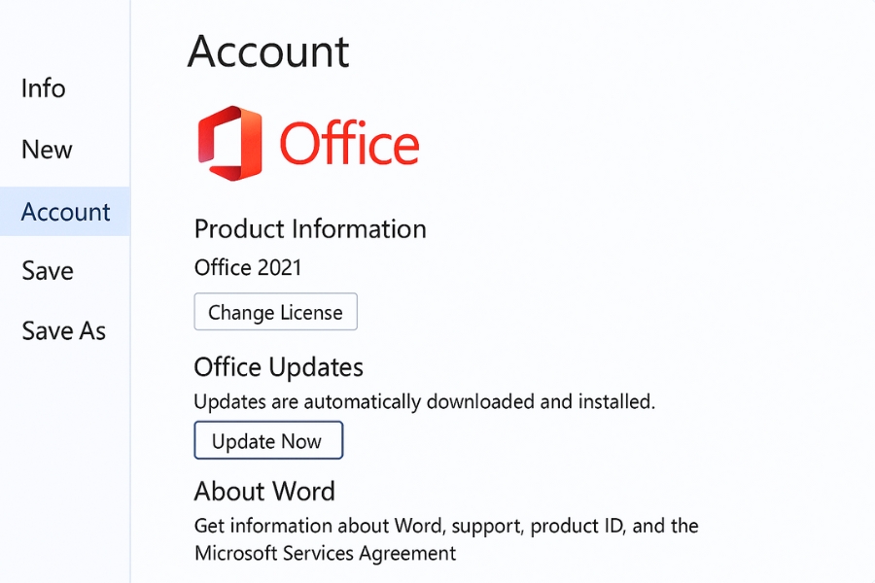Click the Update Now button
Screen dimensions: 875x583
coord(267,441)
